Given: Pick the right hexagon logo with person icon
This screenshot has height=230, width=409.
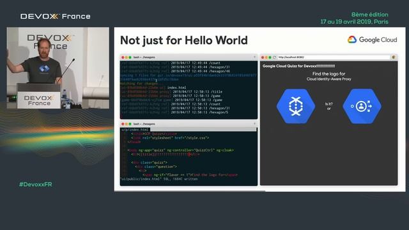Looking at the screenshot, I should point(362,106).
